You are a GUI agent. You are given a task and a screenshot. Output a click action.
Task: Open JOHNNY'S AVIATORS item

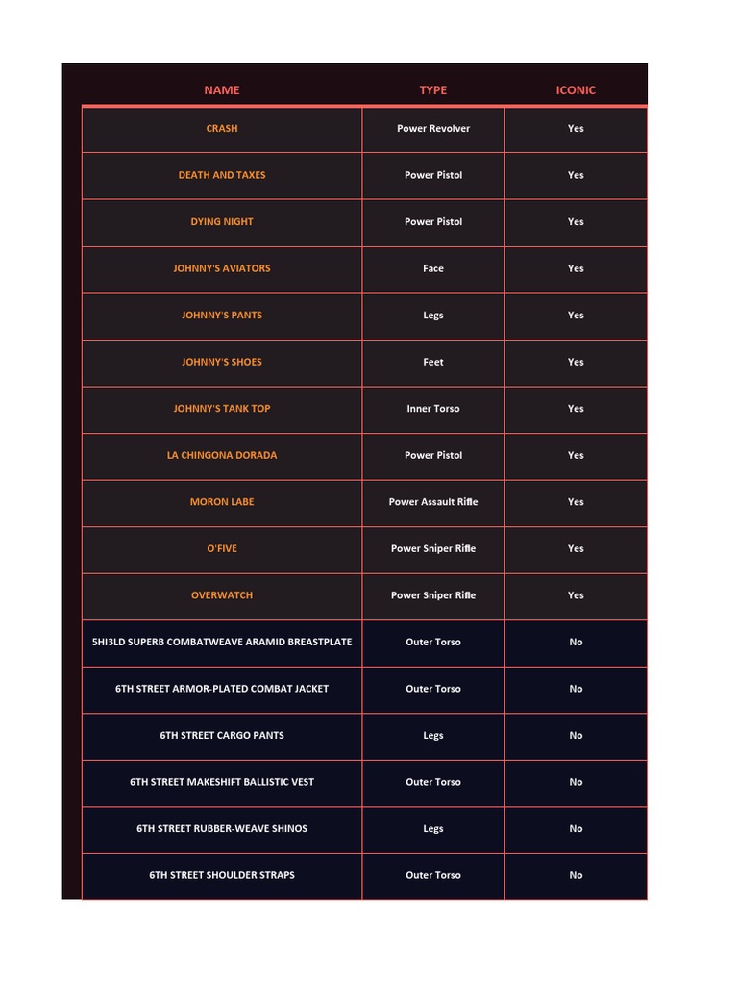[222, 268]
